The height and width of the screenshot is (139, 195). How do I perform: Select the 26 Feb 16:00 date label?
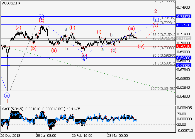(82, 136)
